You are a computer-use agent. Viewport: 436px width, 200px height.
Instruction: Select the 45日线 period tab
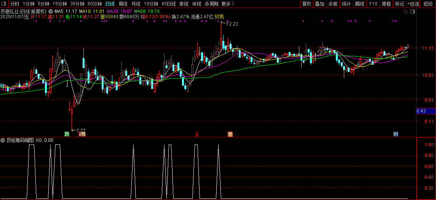(169, 4)
